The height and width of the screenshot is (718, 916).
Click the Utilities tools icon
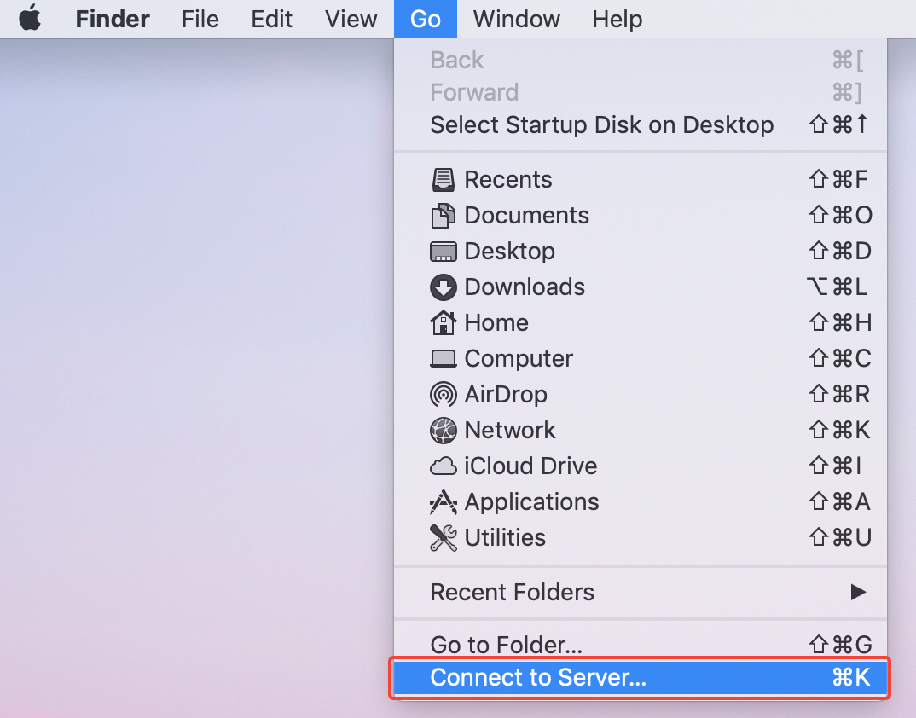[x=444, y=538]
